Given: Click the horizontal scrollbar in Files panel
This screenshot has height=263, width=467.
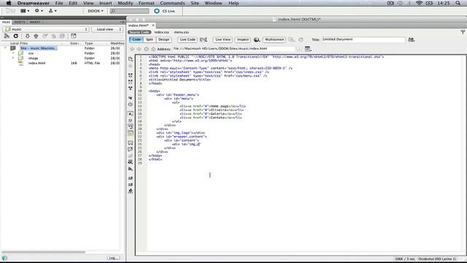Looking at the screenshot, I should click(x=44, y=252).
